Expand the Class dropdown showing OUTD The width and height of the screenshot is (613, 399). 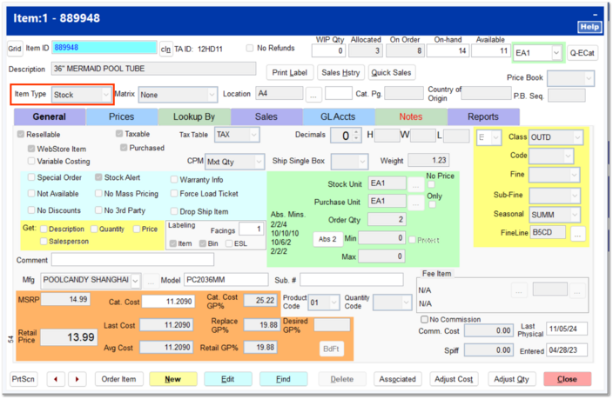pos(575,137)
